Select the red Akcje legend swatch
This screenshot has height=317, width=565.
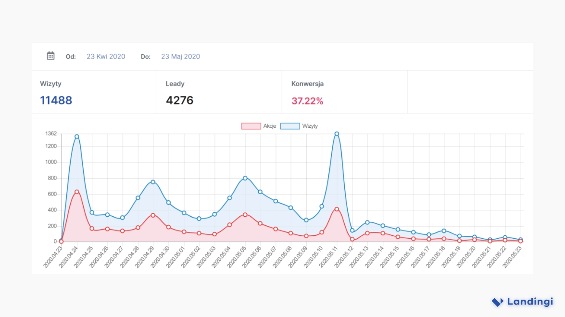coord(251,126)
